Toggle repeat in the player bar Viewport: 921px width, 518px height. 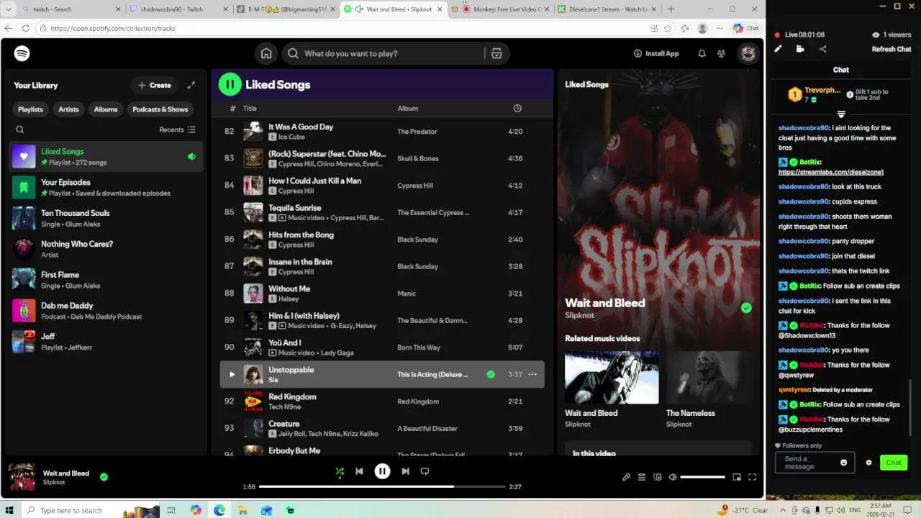(x=425, y=471)
